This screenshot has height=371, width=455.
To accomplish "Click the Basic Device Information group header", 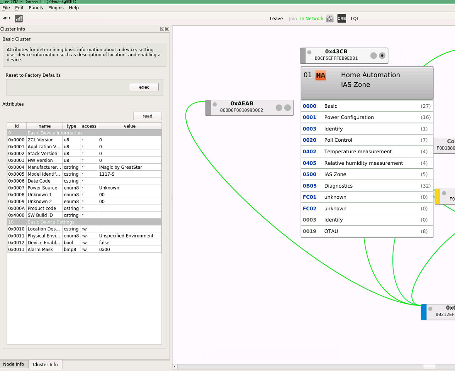I will tap(85, 133).
